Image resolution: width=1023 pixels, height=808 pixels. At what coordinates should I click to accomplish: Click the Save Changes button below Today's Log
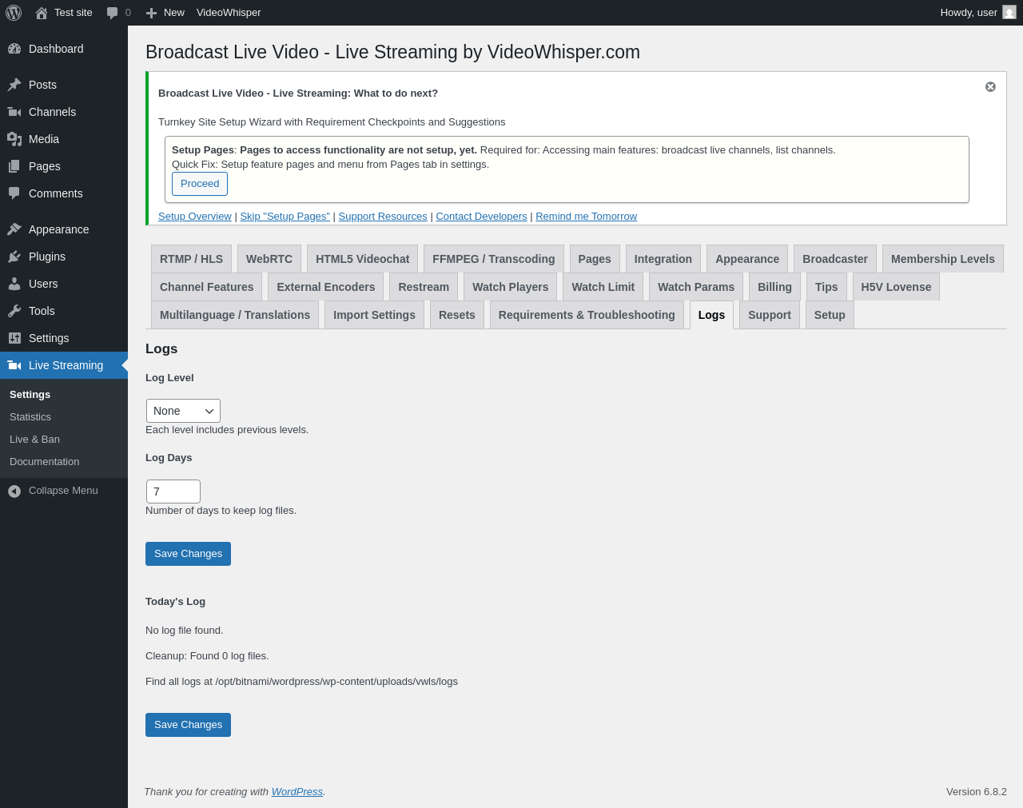tap(188, 725)
